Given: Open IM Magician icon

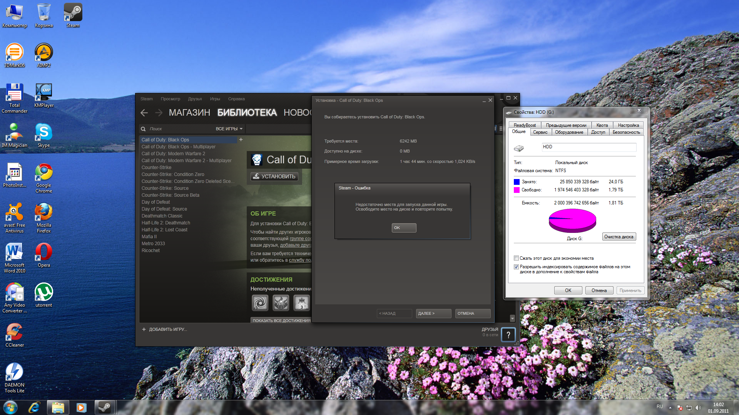Looking at the screenshot, I should click(15, 136).
